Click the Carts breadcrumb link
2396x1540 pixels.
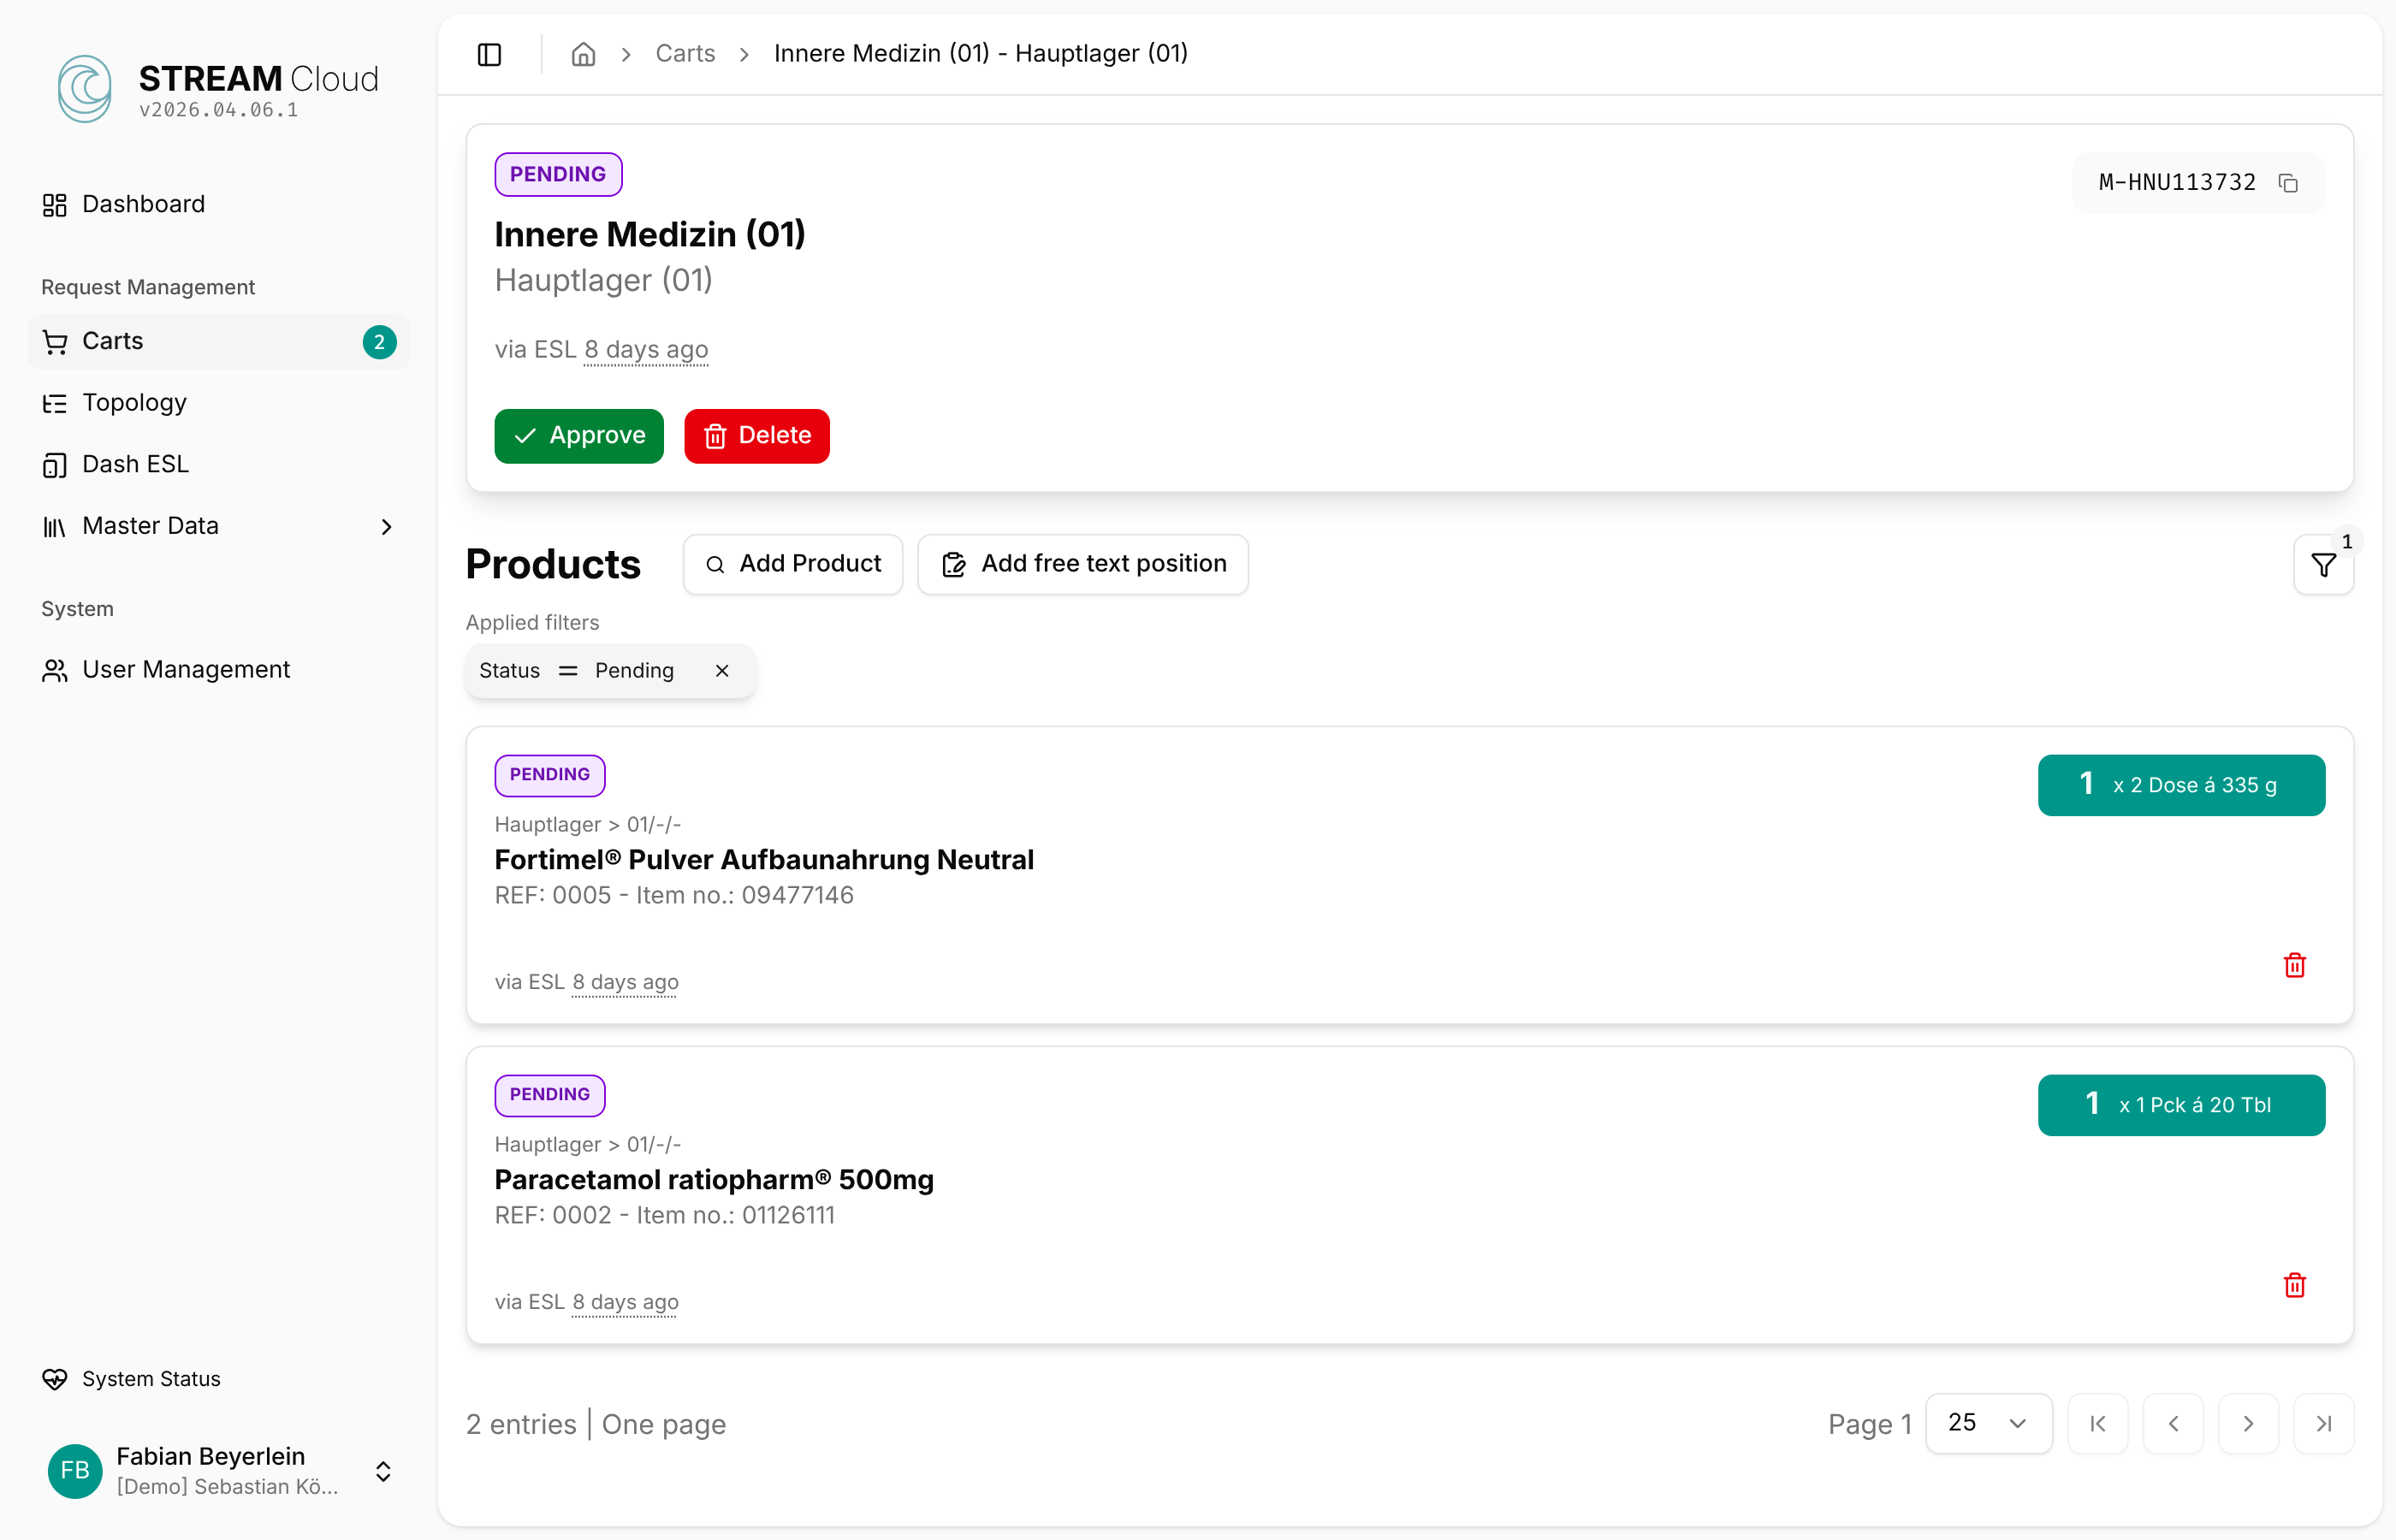685,54
